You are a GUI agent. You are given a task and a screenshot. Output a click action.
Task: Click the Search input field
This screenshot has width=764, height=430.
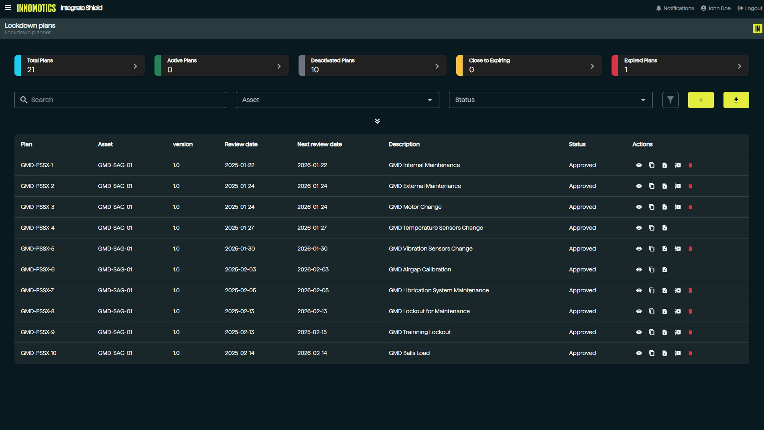click(120, 100)
